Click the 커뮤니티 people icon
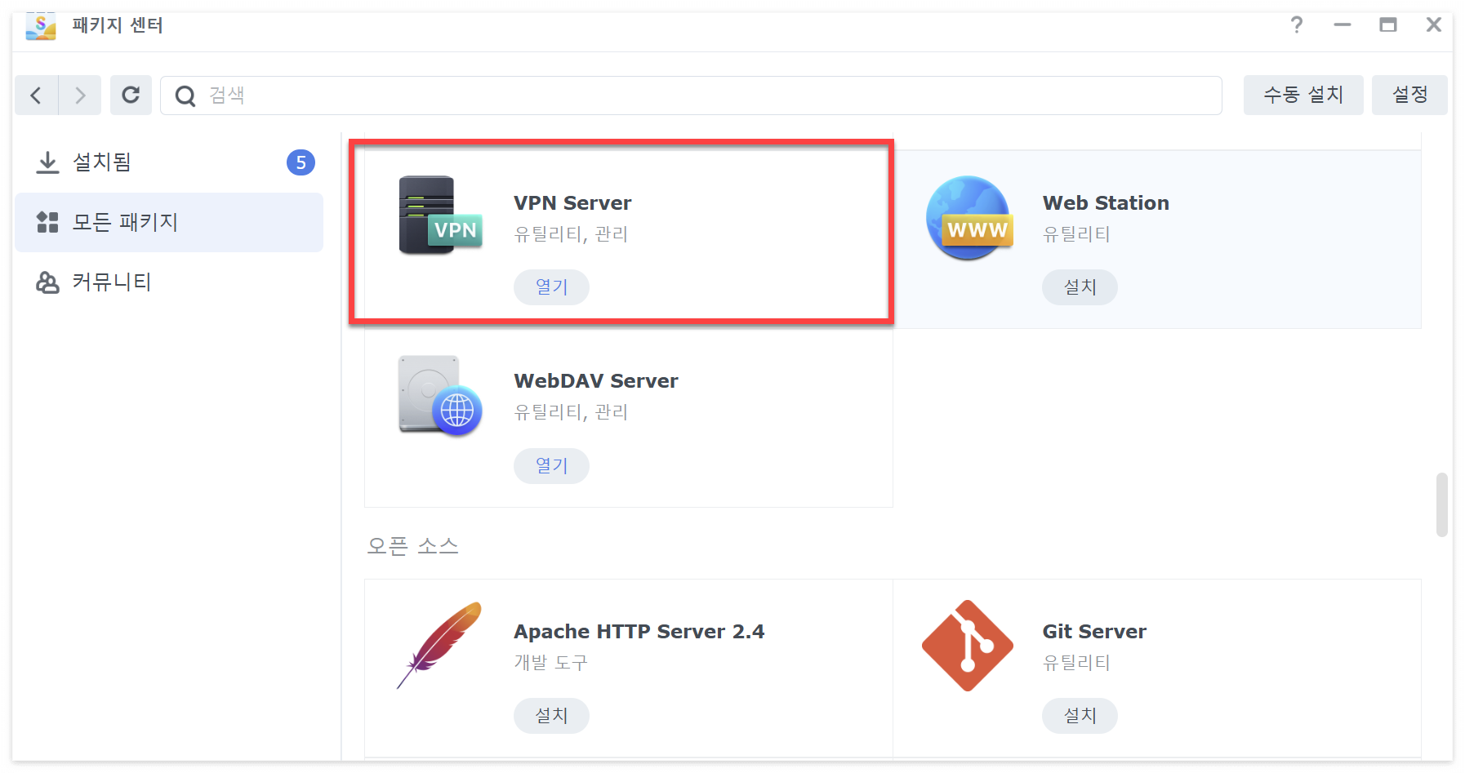Screen dimensions: 1465x773 tap(47, 282)
